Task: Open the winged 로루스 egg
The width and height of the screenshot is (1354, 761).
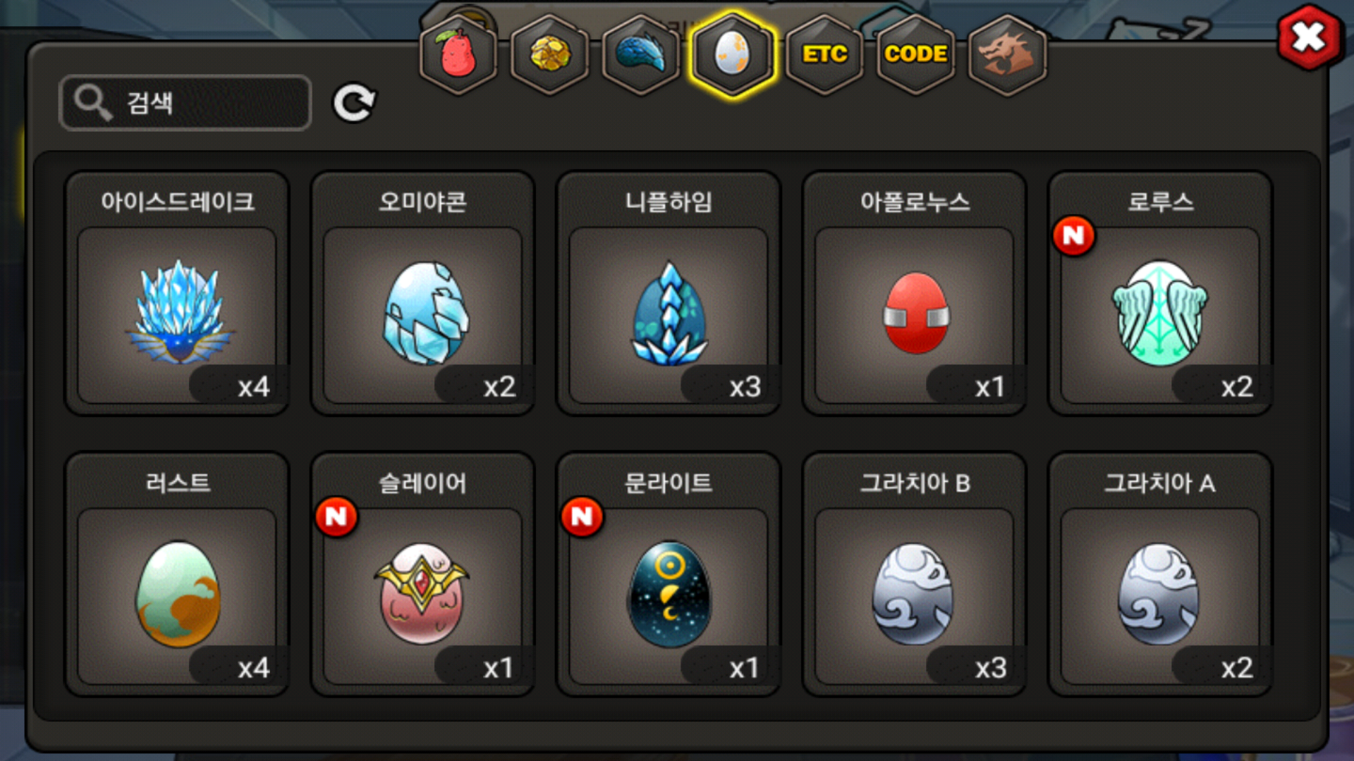Action: pos(1160,293)
